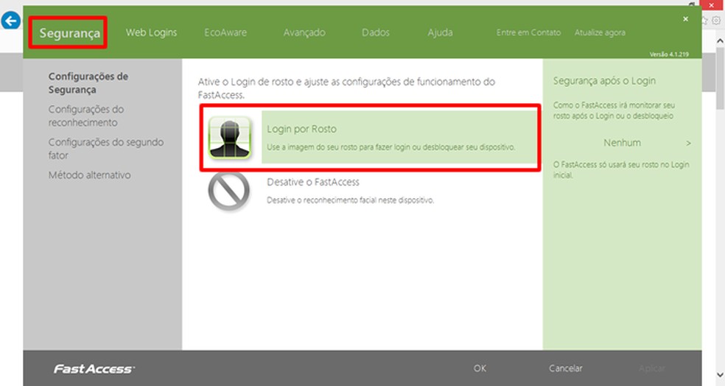725x386 pixels.
Task: Click the FastAccess logo in footer
Action: pyautogui.click(x=94, y=368)
